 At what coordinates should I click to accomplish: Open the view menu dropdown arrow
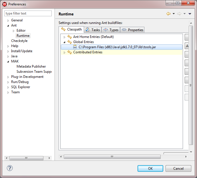[x=190, y=14]
